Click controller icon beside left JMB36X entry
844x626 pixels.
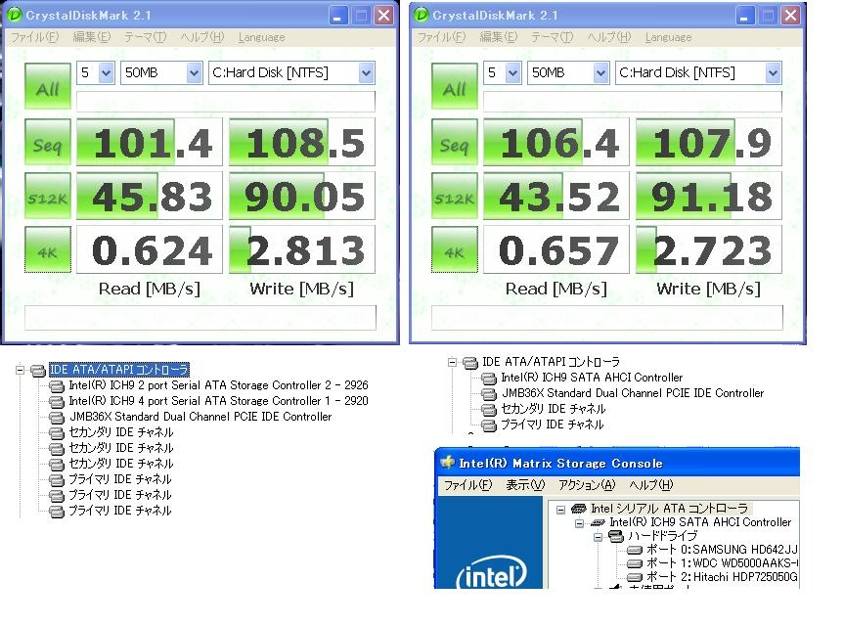(57, 417)
